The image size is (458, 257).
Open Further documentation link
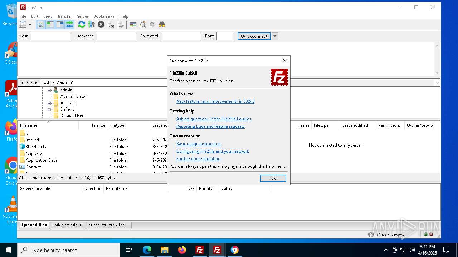(x=198, y=159)
